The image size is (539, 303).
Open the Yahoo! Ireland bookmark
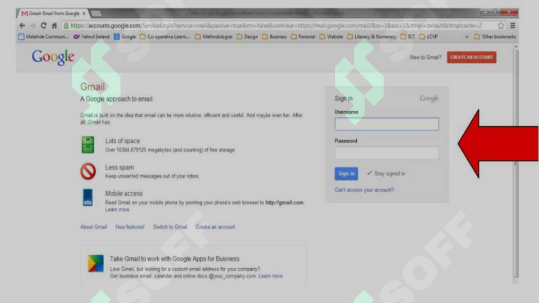pos(91,36)
